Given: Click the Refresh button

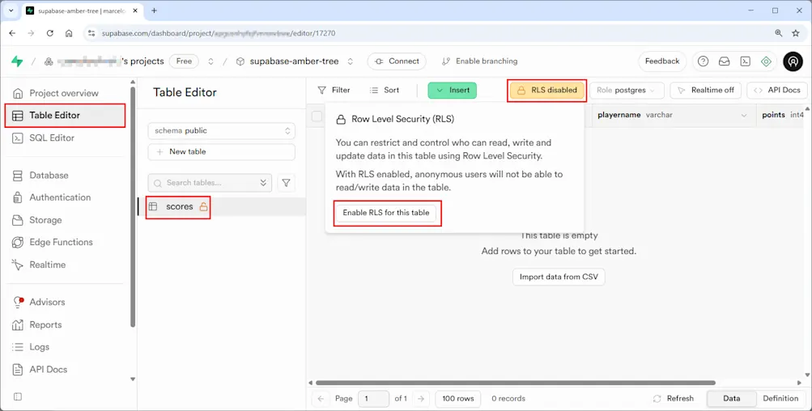Looking at the screenshot, I should click(x=674, y=399).
